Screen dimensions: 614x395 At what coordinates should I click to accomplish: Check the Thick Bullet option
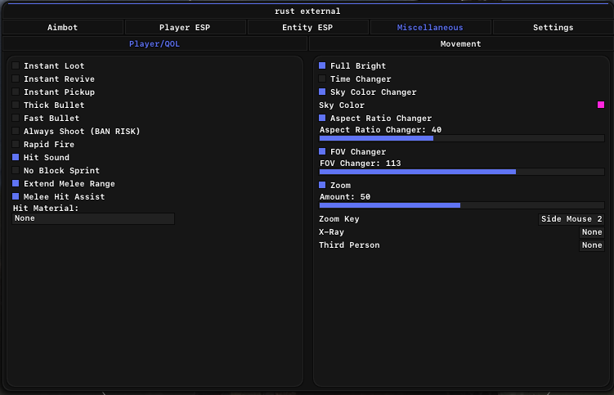pyautogui.click(x=16, y=105)
